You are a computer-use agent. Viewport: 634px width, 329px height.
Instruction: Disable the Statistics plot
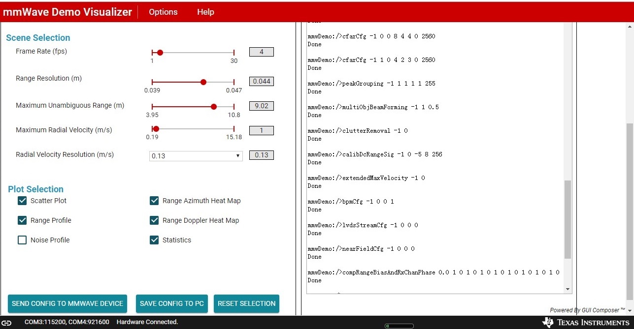[154, 240]
